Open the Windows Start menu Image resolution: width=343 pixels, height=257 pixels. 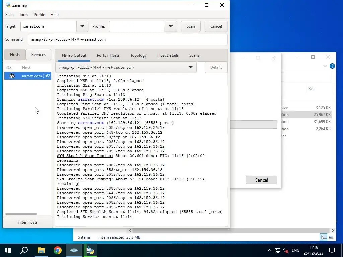point(8,250)
